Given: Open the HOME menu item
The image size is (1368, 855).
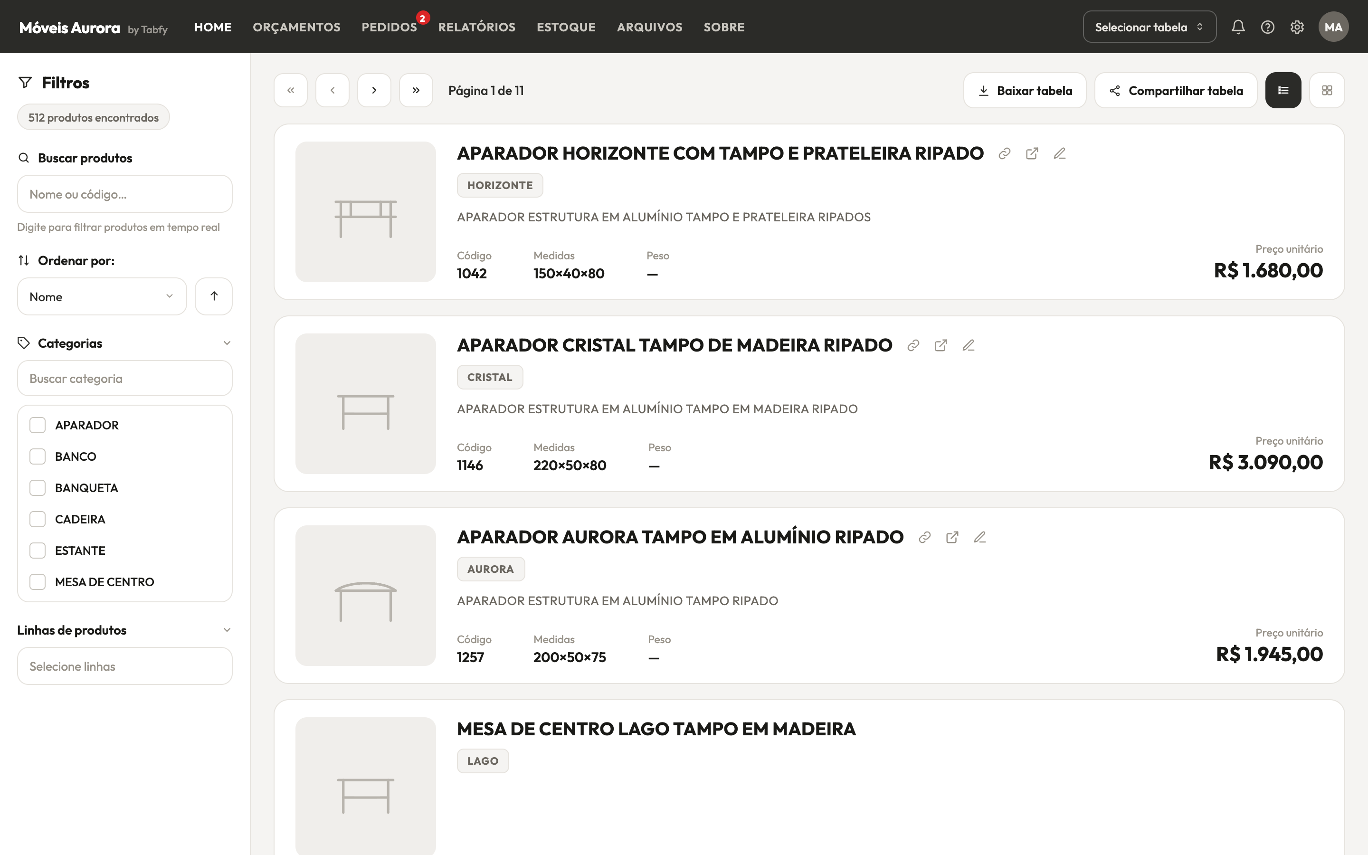Looking at the screenshot, I should tap(213, 27).
